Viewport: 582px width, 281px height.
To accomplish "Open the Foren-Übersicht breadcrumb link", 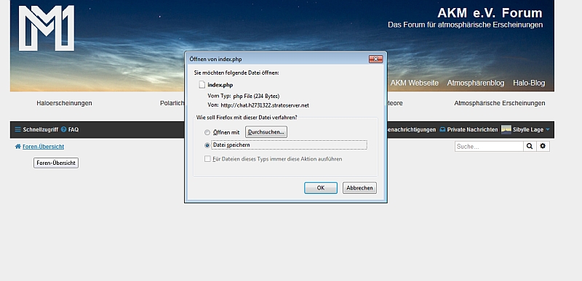I will coord(43,147).
